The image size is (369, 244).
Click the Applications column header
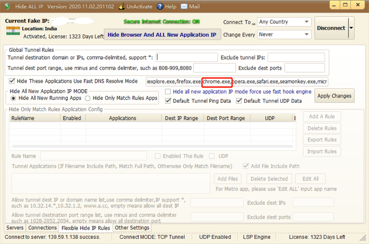click(124, 118)
